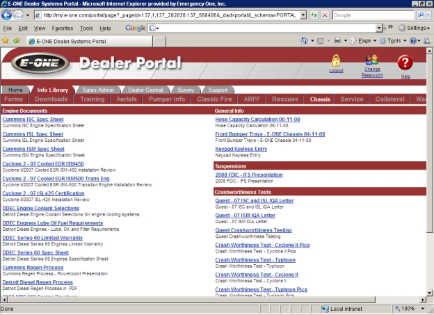Open Hose Capacity Calculation 06-11-08 link
The width and height of the screenshot is (434, 315).
click(257, 120)
